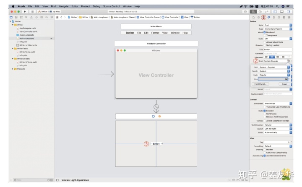302x187 pixels.
Task: Select the segue circle between controllers
Action: pos(156,106)
